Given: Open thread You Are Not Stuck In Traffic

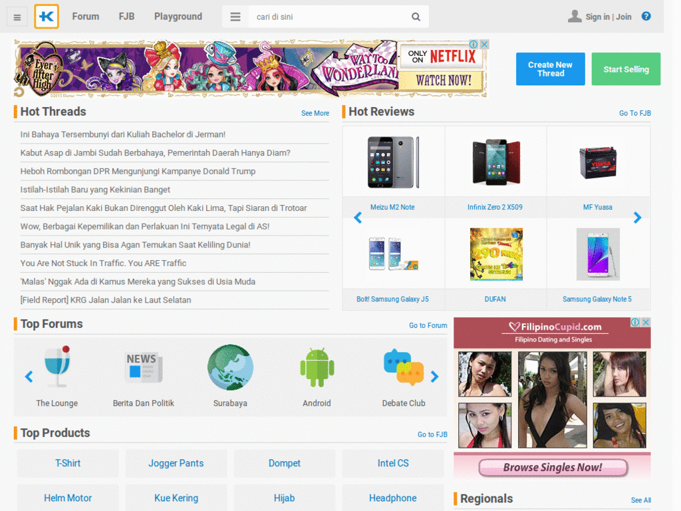Looking at the screenshot, I should (x=103, y=263).
